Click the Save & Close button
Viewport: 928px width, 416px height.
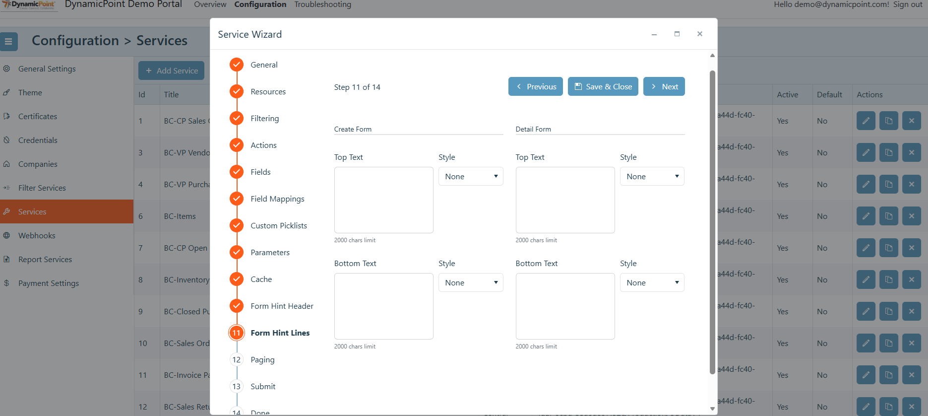[603, 86]
